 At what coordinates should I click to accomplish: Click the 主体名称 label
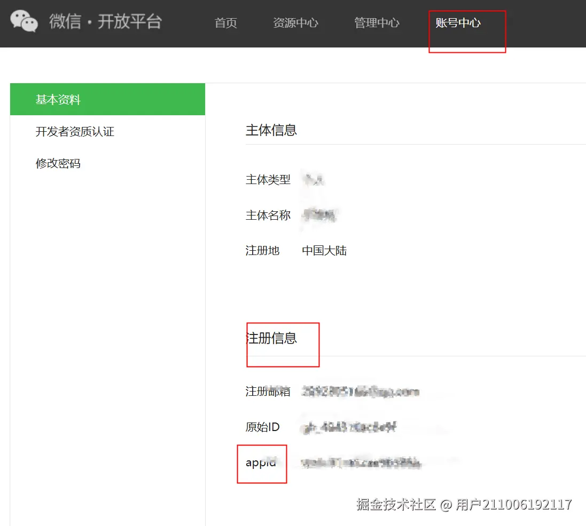coord(268,215)
